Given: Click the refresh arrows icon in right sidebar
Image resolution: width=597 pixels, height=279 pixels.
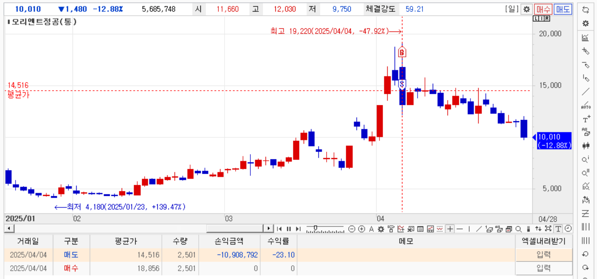Looking at the screenshot, I should 586,10.
